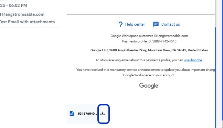Download the 531576540 attachment

click(x=103, y=114)
